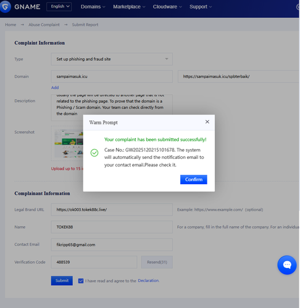300x308 pixels.
Task: Click the Verification Code field
Action: [x=94, y=262]
